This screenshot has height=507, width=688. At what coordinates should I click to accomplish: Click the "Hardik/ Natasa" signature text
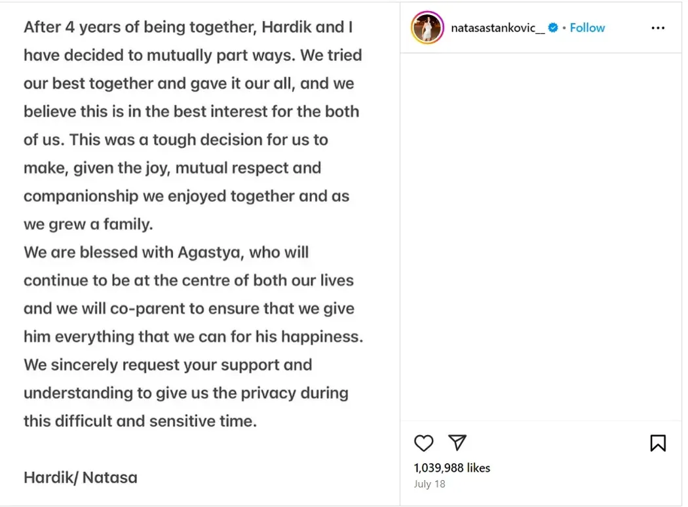[x=81, y=477]
